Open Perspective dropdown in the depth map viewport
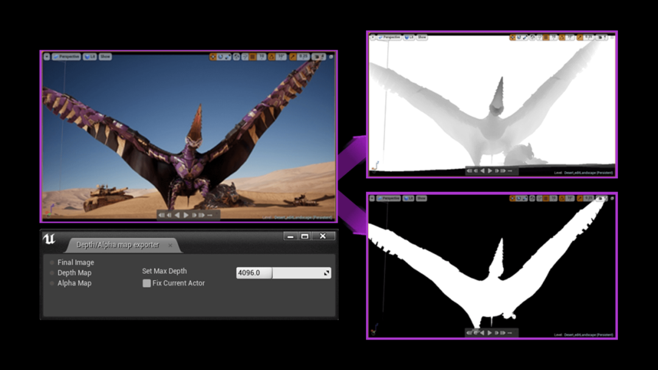Screen dimensions: 658x370 pos(390,37)
